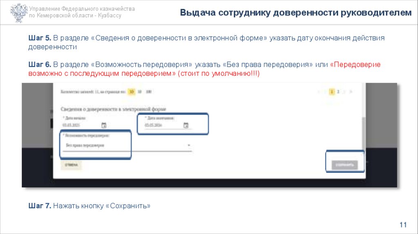The image size is (418, 234).
Task: Open the «Возможность передоверия» dropdown arrow
Action: point(189,146)
